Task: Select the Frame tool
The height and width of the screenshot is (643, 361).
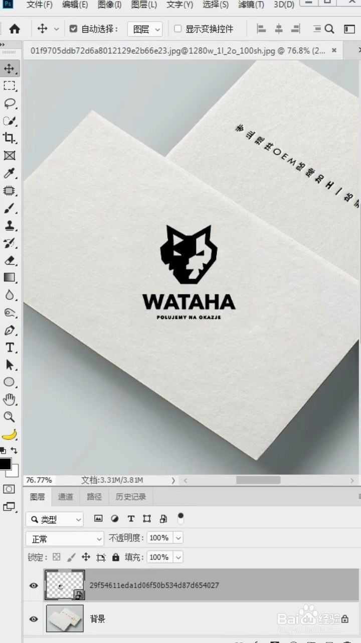Action: [10, 156]
